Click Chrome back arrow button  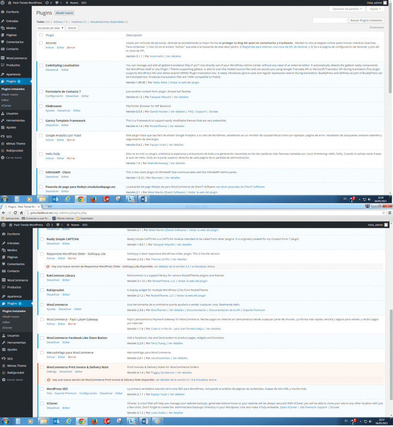(x=3, y=213)
